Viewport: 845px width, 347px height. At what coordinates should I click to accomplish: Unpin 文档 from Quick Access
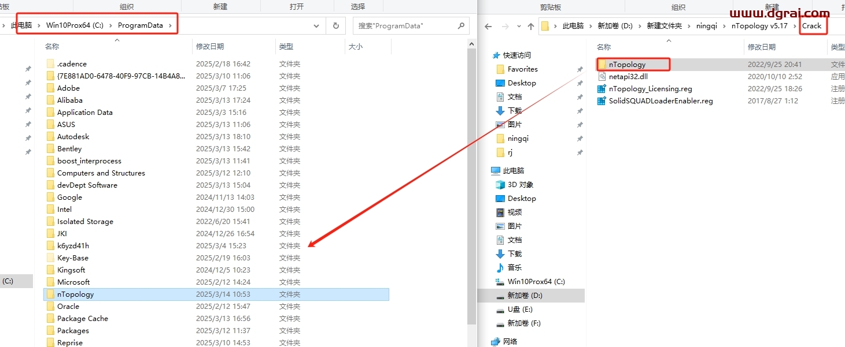580,97
